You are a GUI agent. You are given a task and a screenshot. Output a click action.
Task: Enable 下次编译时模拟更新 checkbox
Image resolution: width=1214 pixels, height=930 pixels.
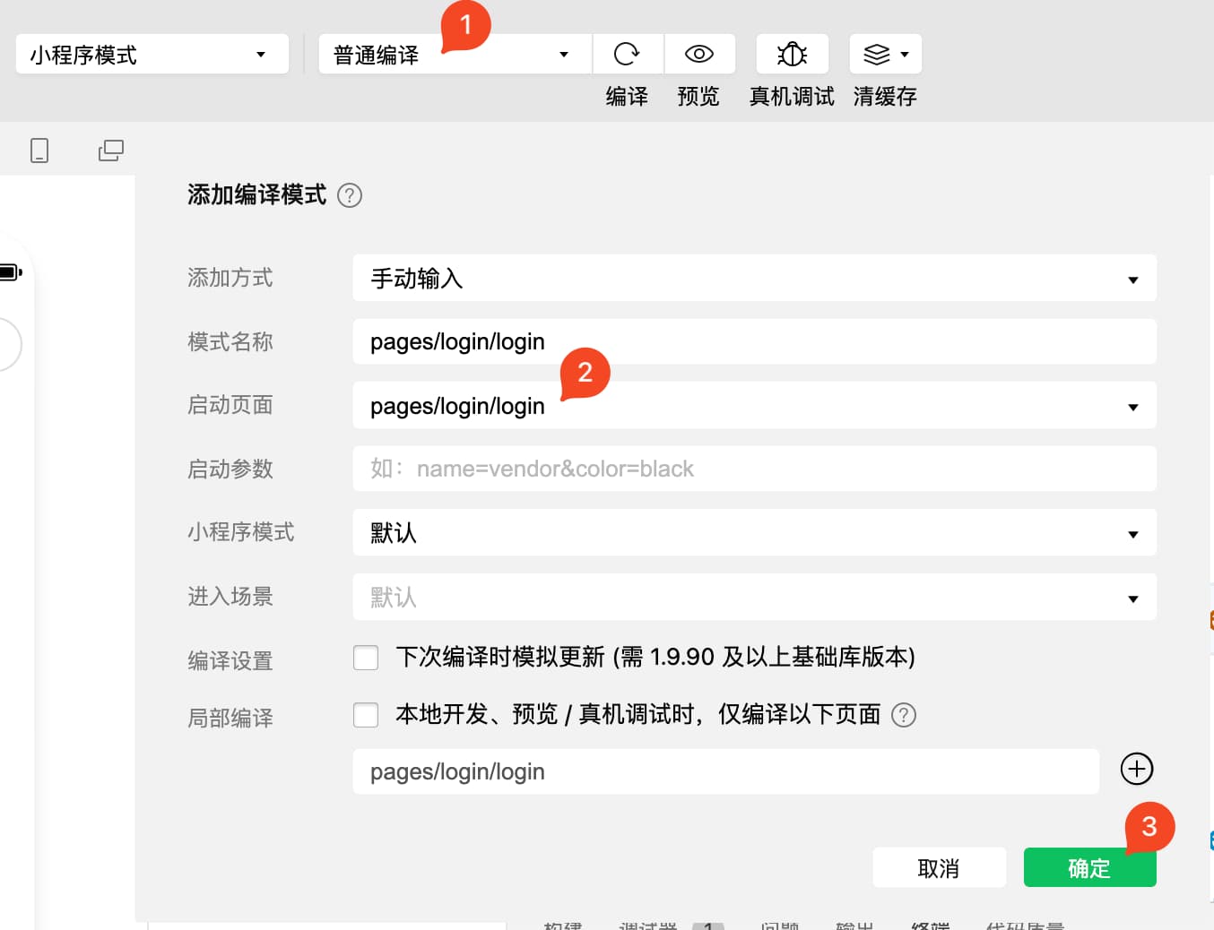click(366, 658)
